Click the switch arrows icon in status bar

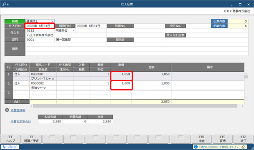[4, 147]
